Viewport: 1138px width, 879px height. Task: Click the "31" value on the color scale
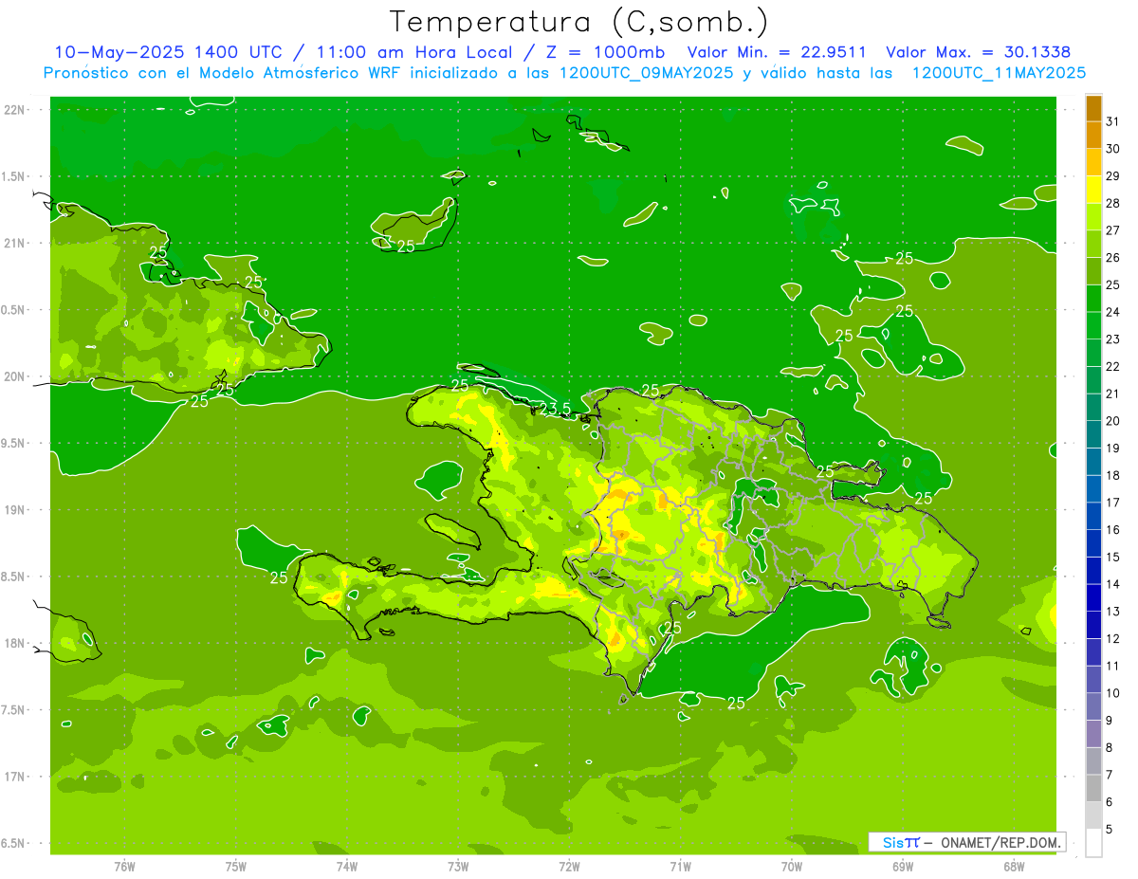coord(1112,121)
